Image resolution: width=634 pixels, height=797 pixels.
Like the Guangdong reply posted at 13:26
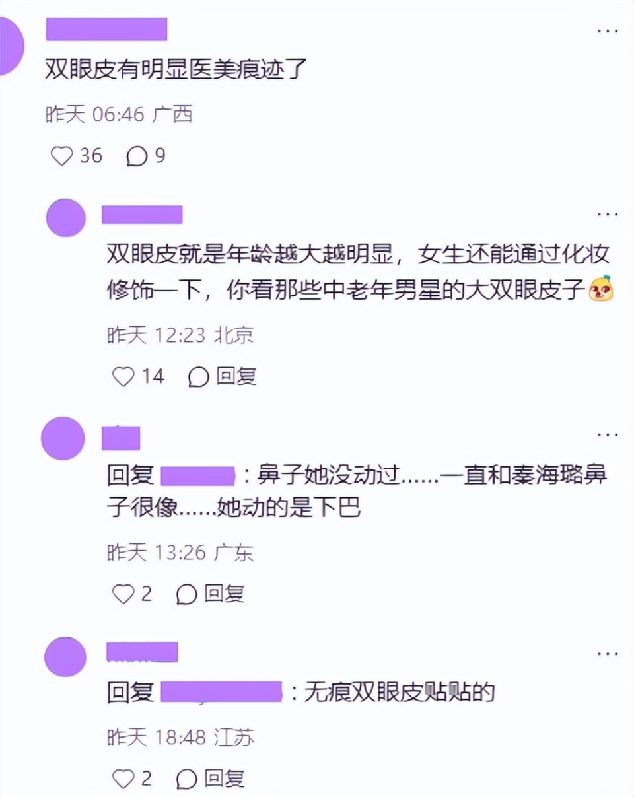tap(123, 594)
